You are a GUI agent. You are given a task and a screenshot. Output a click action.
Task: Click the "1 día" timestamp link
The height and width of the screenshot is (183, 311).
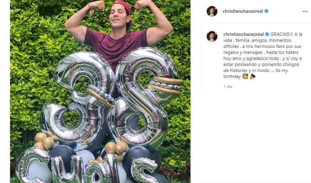[228, 87]
